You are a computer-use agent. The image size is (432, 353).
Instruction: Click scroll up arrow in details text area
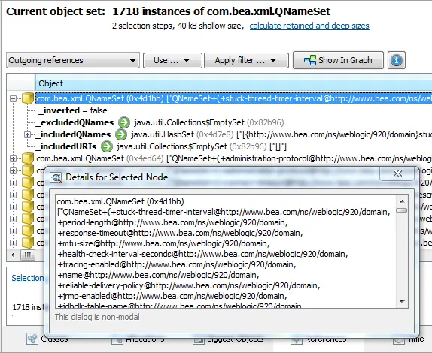(x=402, y=201)
